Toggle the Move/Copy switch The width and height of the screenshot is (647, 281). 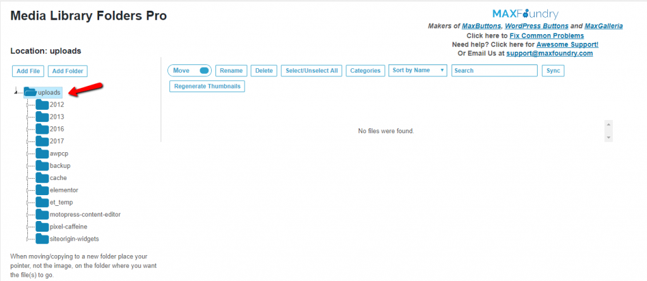[x=204, y=71]
